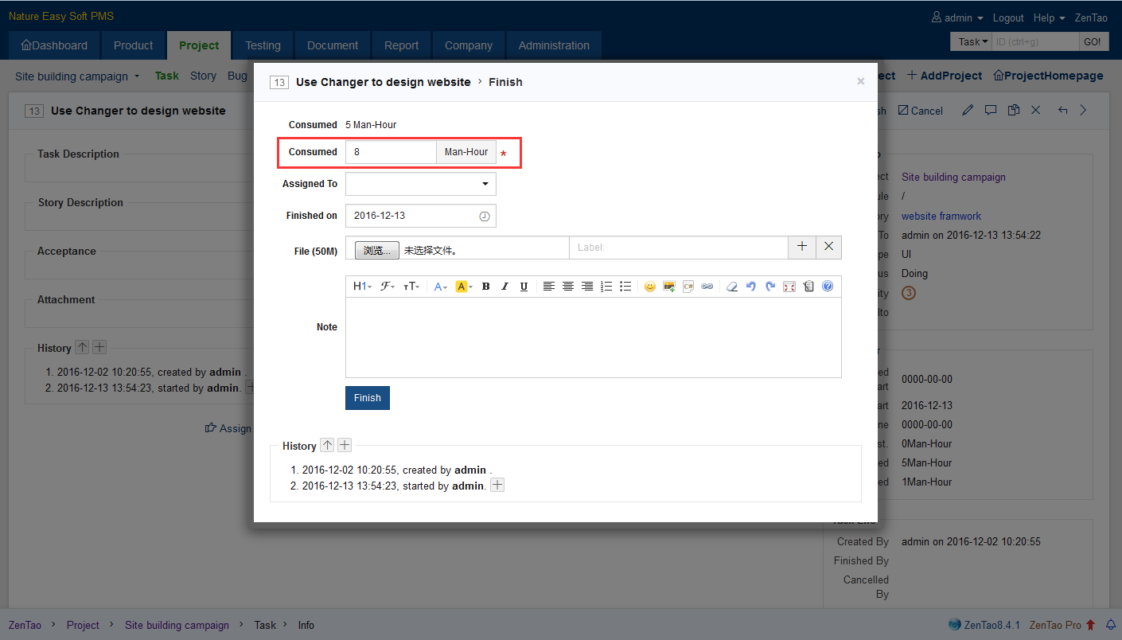
Task: Click the Finished on date field
Action: (414, 216)
